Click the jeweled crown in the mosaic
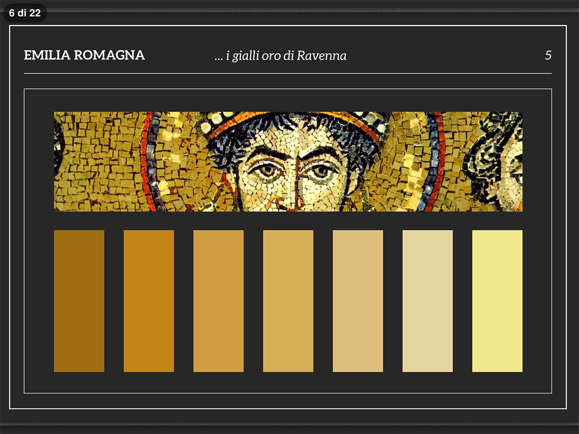Screen dimensions: 579x434 294,118
